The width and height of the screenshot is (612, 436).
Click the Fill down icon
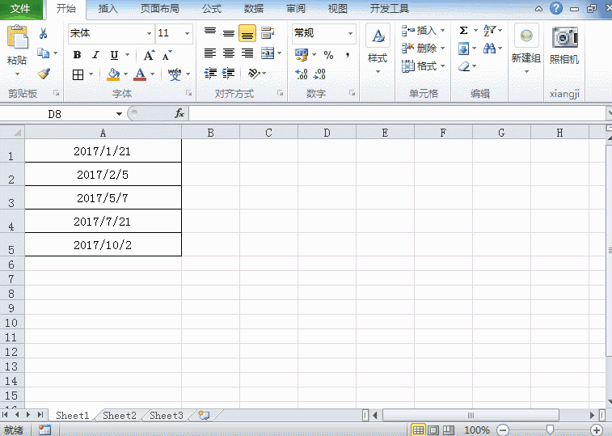[x=464, y=49]
